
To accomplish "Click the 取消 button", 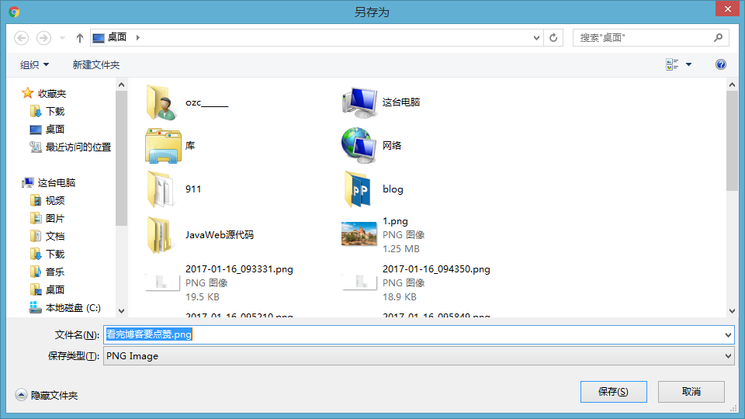I will pyautogui.click(x=691, y=391).
